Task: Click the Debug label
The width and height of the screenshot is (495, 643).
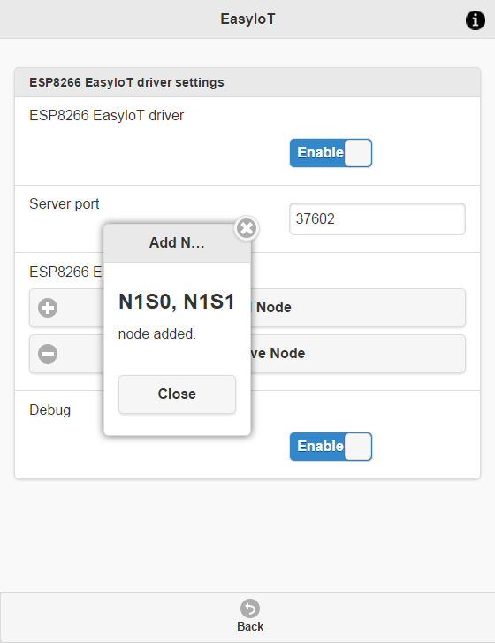Action: [50, 410]
